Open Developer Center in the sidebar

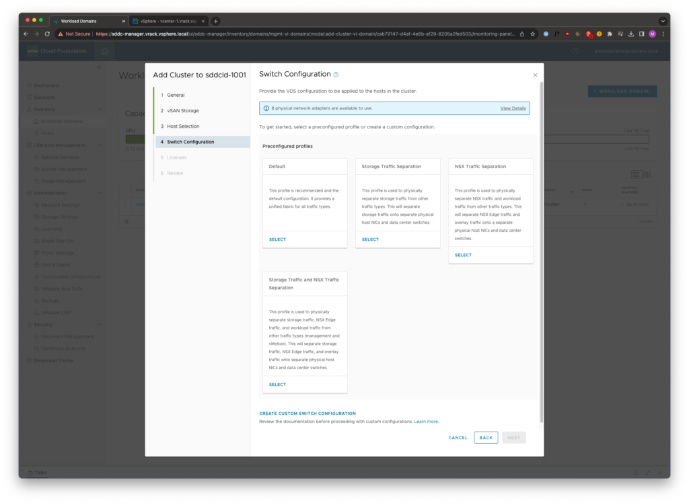point(54,360)
